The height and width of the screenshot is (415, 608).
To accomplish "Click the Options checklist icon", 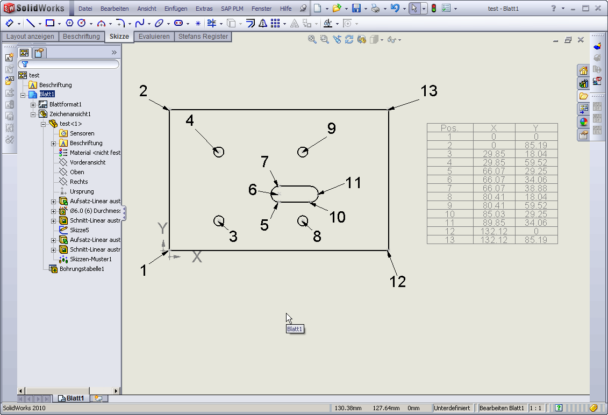I will [x=446, y=8].
